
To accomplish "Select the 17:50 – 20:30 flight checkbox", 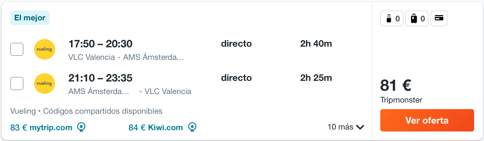I will pos(17,49).
